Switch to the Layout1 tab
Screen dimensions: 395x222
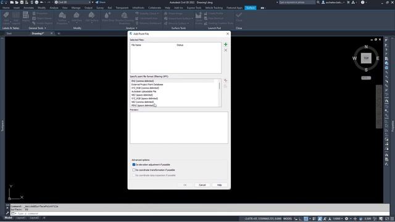point(21,218)
